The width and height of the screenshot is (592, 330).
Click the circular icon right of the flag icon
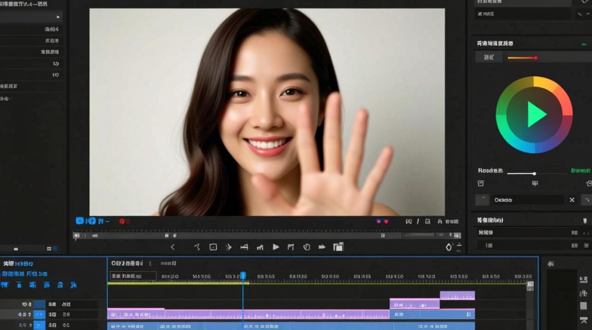pyautogui.click(x=307, y=247)
